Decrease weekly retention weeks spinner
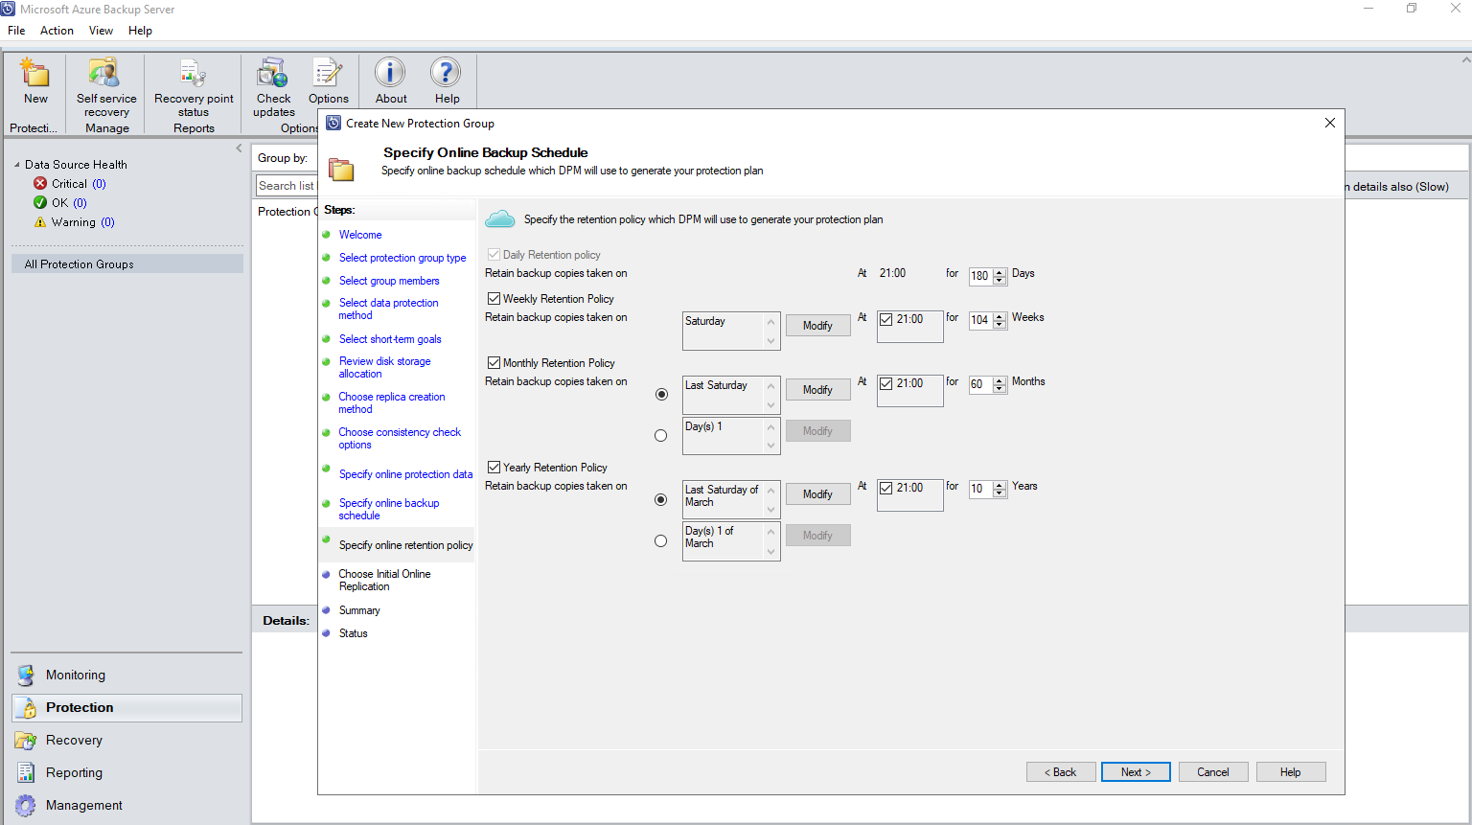This screenshot has width=1472, height=825. pyautogui.click(x=1000, y=325)
